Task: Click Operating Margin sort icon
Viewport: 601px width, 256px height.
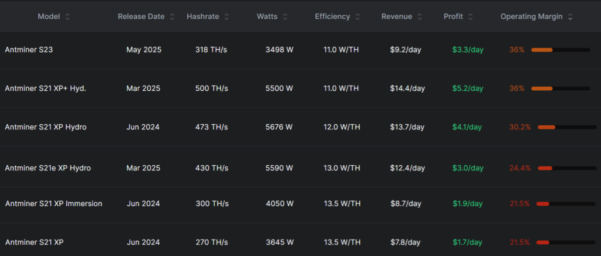Action: pyautogui.click(x=570, y=17)
